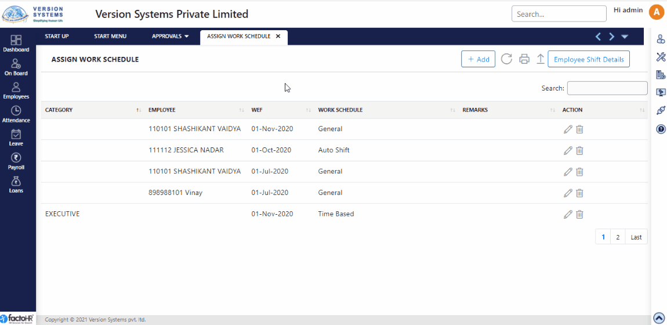Go to page 2 of results
This screenshot has height=325, width=667.
[618, 237]
